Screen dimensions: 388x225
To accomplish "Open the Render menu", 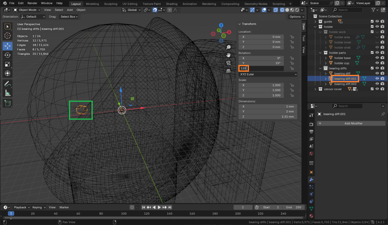I will click(32, 3).
